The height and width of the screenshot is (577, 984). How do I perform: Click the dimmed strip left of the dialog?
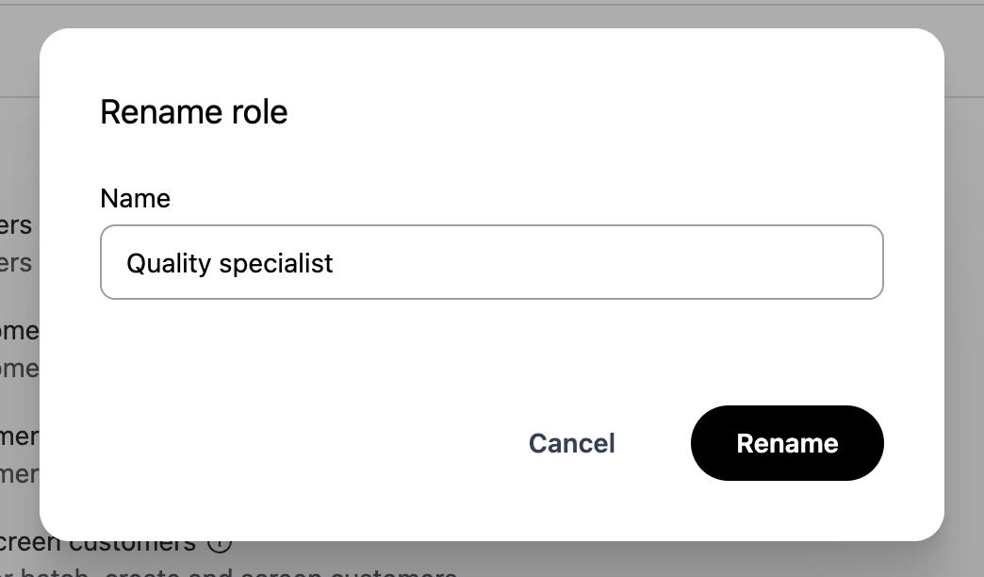19,141
